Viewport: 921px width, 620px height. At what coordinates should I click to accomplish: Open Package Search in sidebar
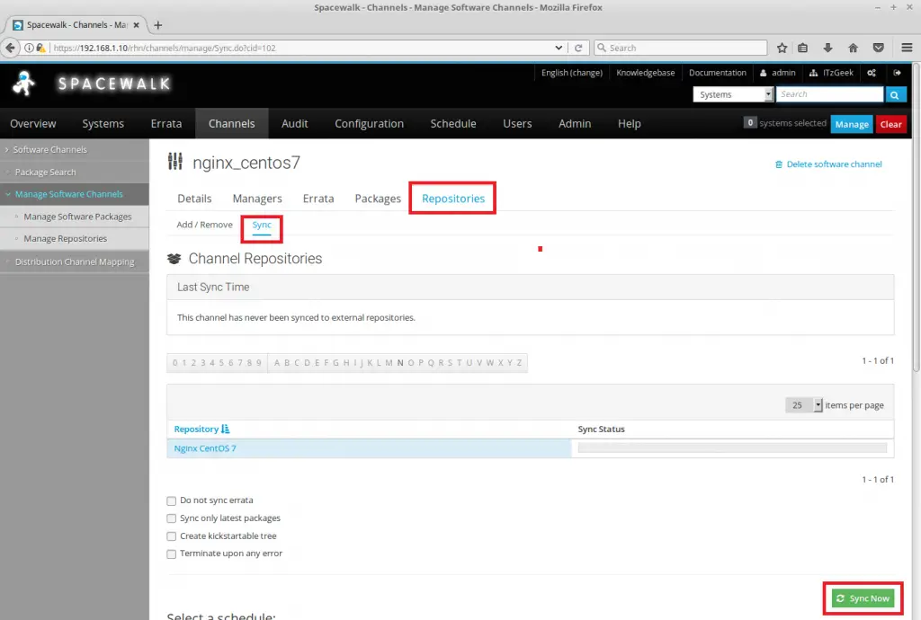tap(45, 173)
